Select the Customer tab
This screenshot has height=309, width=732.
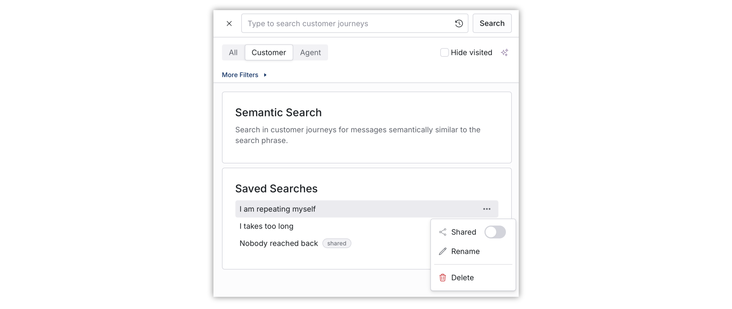coord(269,52)
